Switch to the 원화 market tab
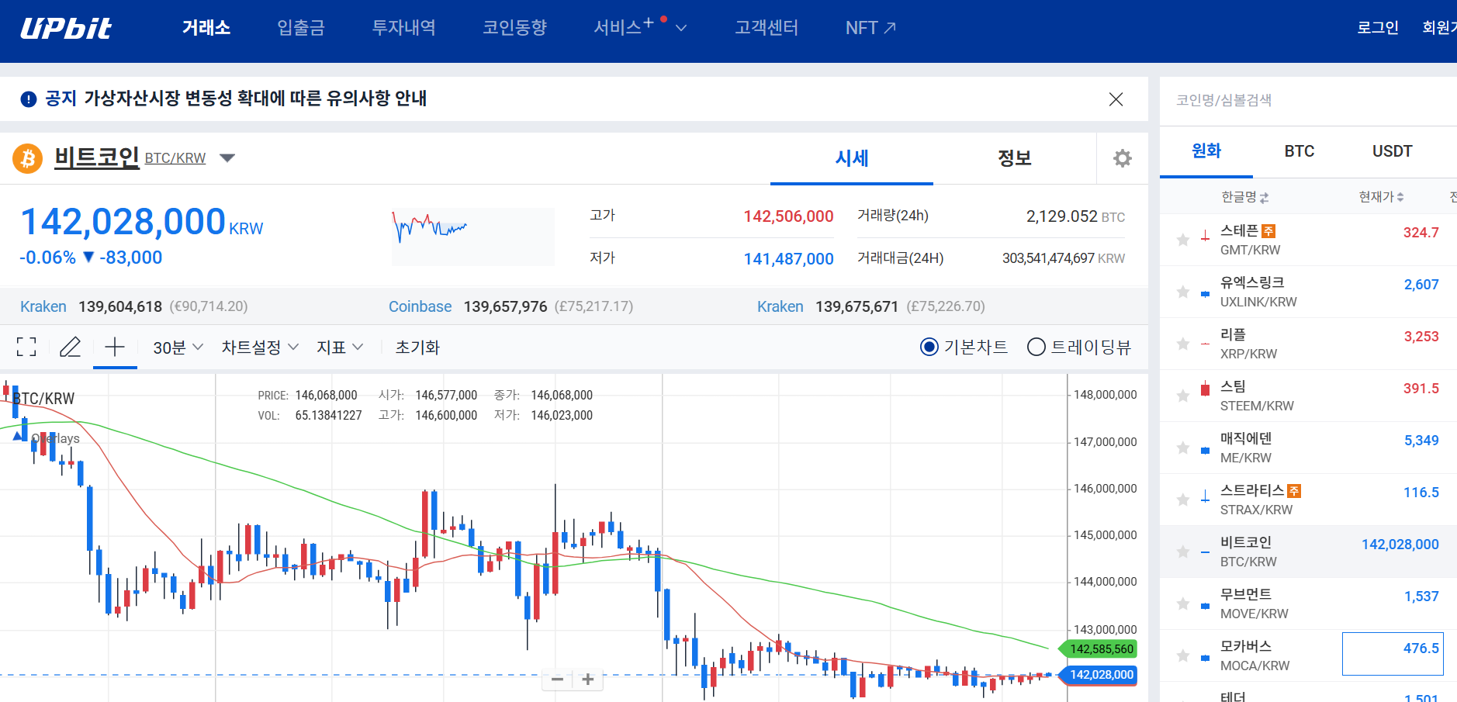The image size is (1457, 702). pos(1206,151)
